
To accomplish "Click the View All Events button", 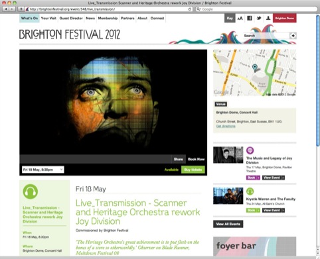I will 228,224.
